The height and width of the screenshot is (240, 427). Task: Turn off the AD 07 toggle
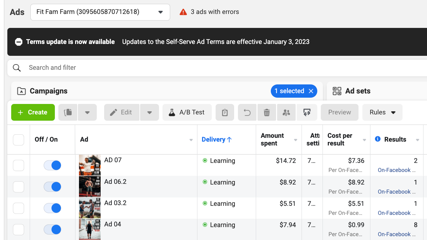tap(52, 165)
